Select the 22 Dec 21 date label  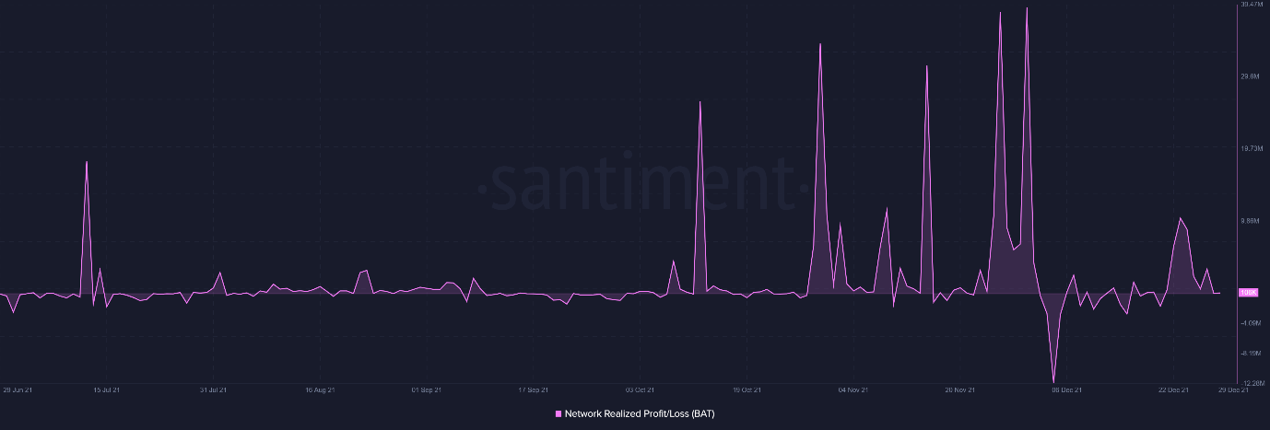[1173, 389]
